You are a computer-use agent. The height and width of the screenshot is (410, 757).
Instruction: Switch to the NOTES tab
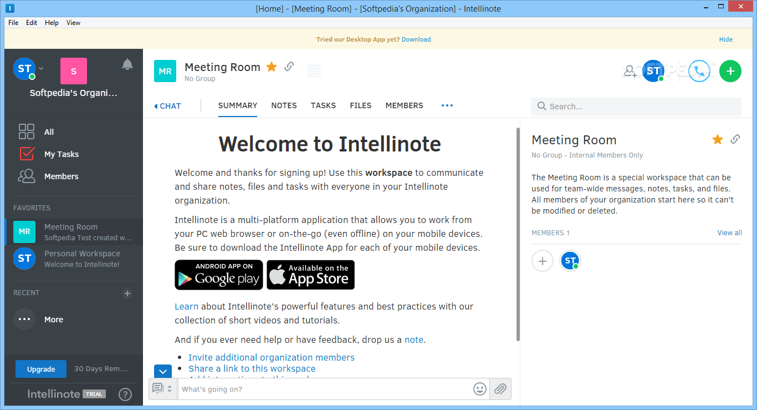pyautogui.click(x=284, y=105)
